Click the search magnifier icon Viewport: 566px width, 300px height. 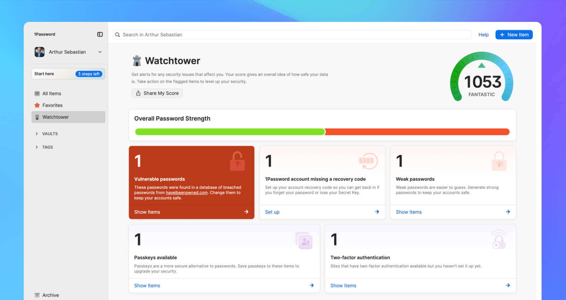coord(117,35)
